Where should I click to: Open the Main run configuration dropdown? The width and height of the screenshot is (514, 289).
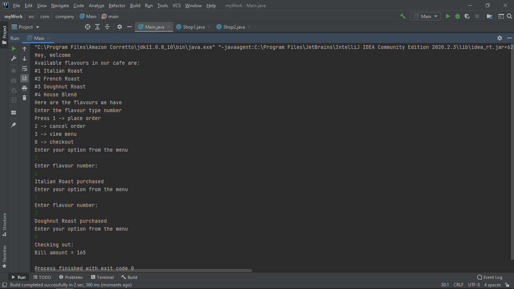(426, 16)
